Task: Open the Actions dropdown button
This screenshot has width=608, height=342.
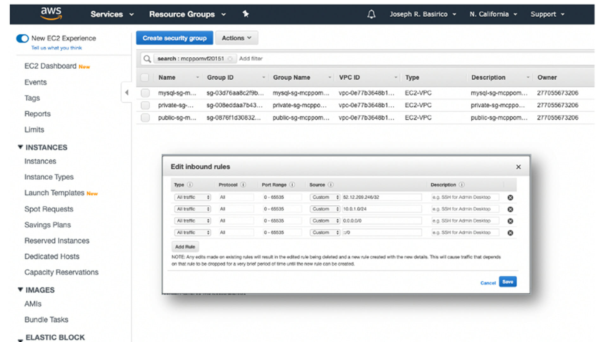Action: point(237,38)
